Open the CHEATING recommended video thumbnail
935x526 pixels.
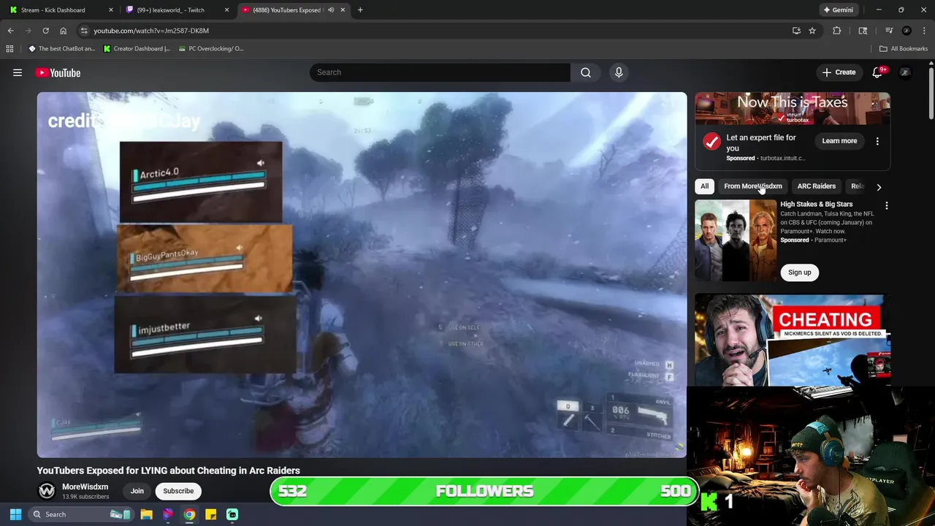click(x=792, y=340)
